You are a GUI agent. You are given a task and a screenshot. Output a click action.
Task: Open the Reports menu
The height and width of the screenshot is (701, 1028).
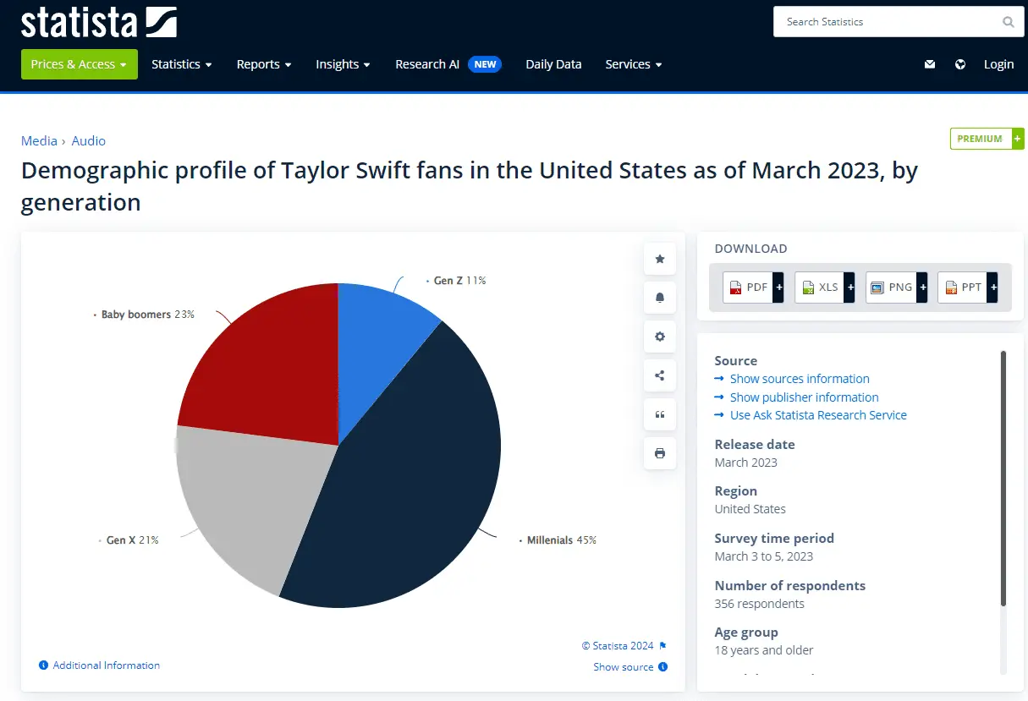263,64
